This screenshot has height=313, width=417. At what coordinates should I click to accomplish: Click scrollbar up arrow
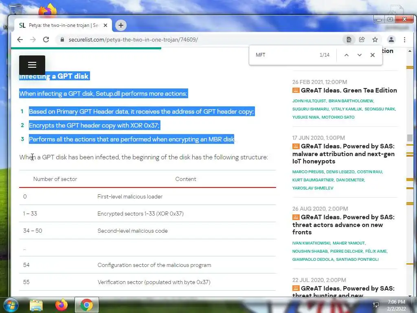[410, 51]
